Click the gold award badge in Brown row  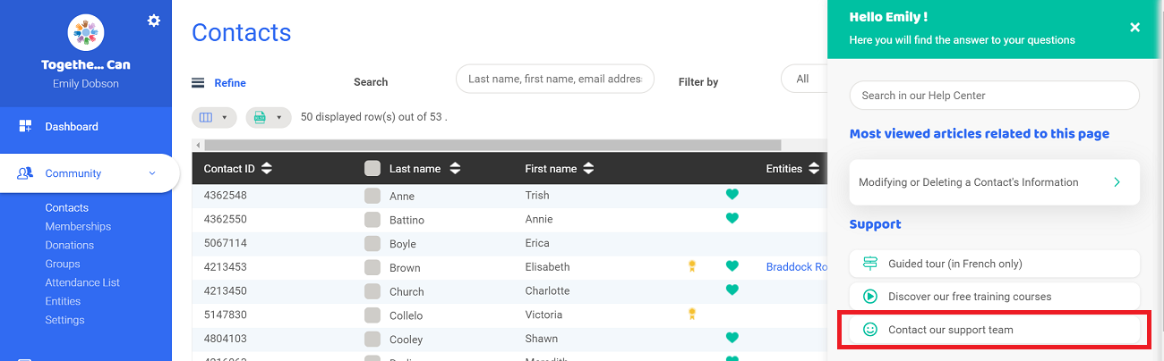(x=691, y=265)
